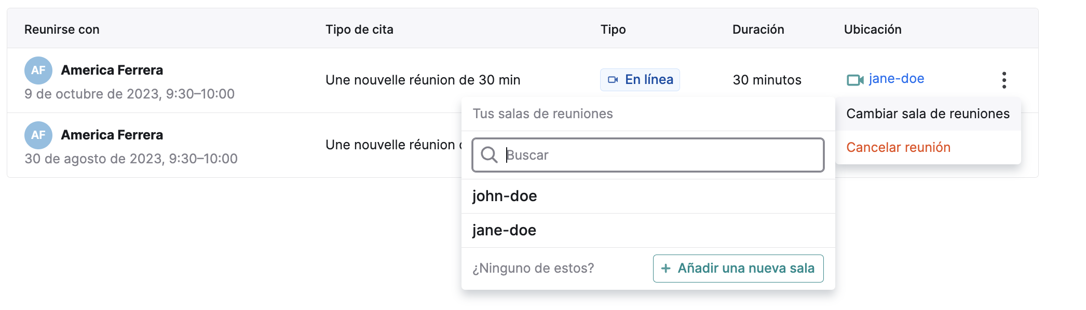Click the AF avatar in the October row
The height and width of the screenshot is (310, 1086).
point(38,71)
